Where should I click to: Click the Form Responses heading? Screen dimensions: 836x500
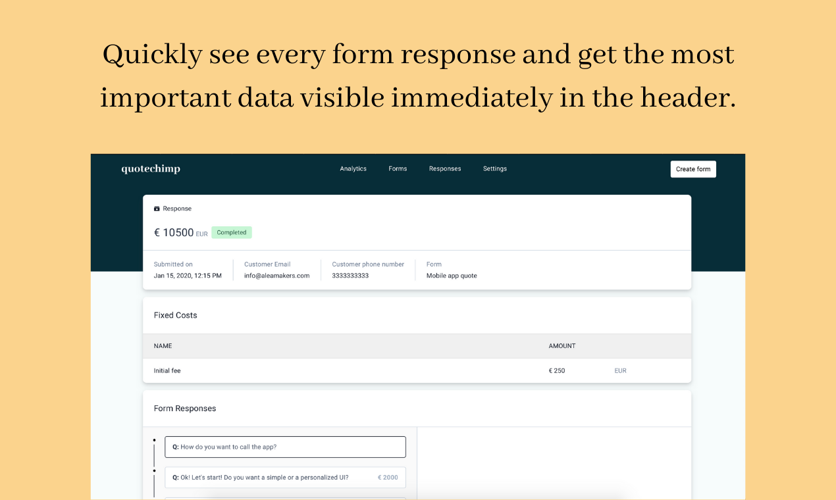point(185,409)
